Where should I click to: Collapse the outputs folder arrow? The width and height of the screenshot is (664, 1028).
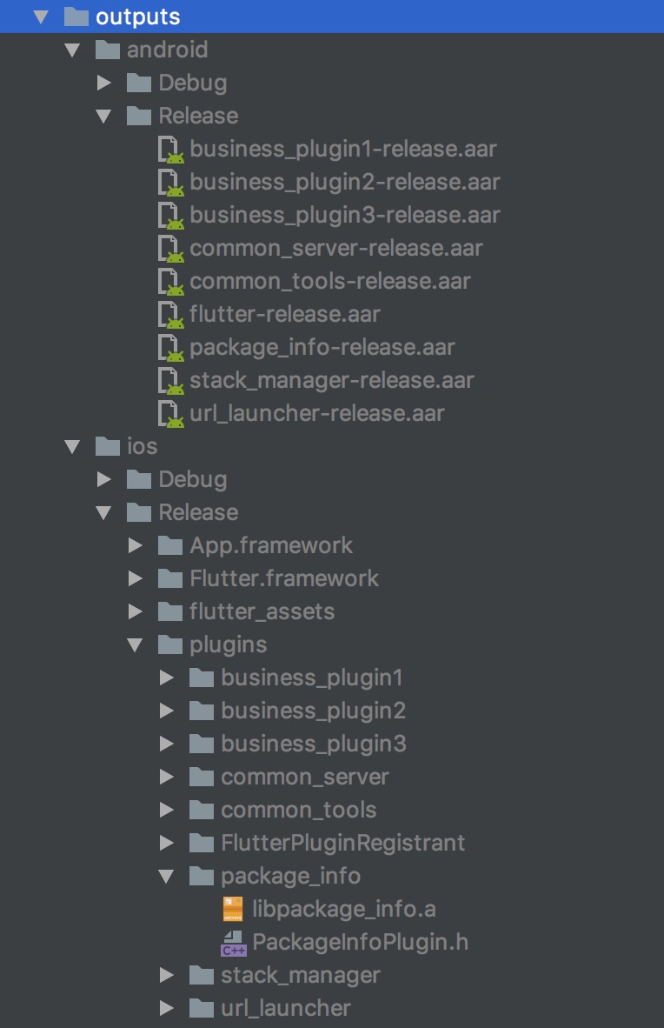point(41,17)
